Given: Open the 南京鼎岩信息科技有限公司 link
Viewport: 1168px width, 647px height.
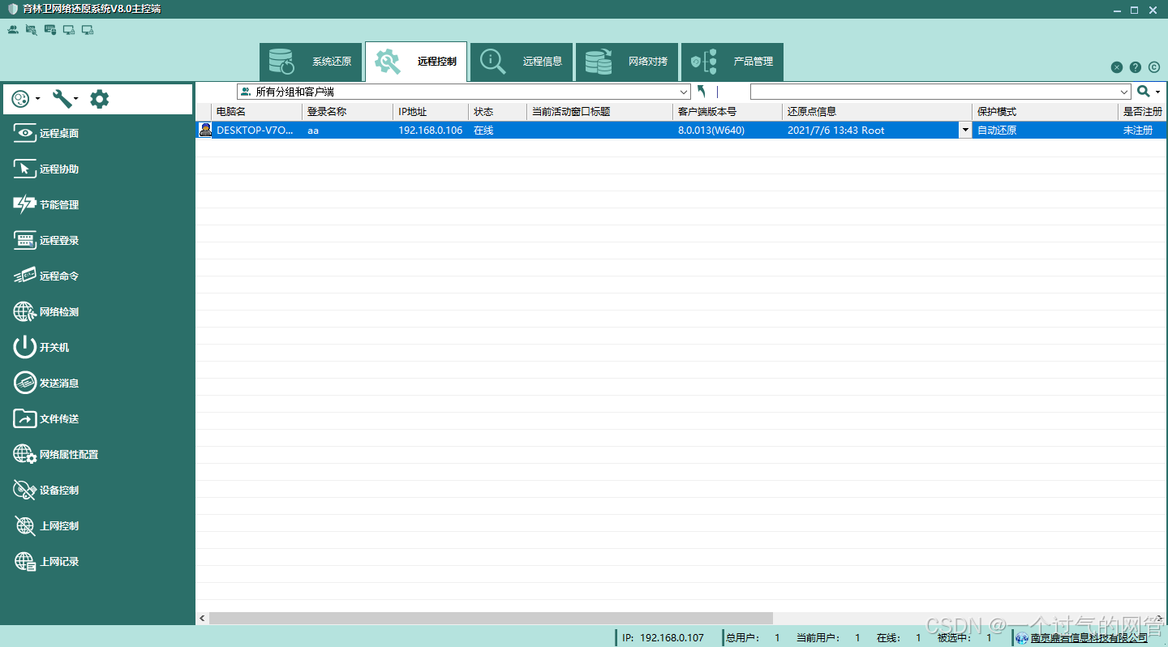Looking at the screenshot, I should pyautogui.click(x=1089, y=638).
